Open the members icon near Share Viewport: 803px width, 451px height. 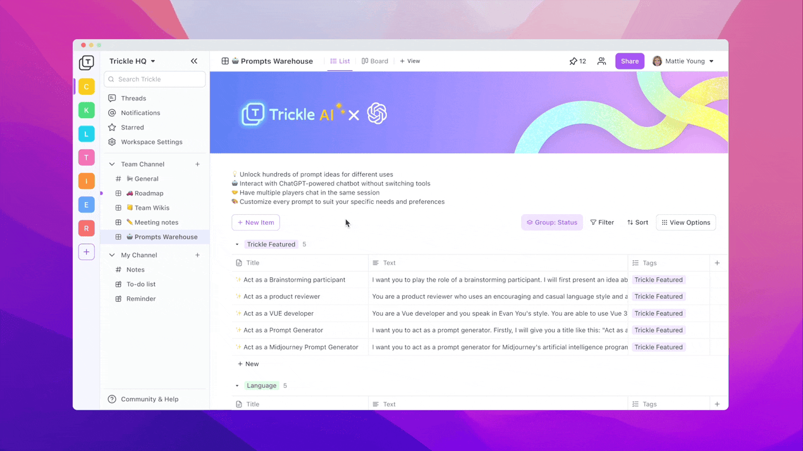(601, 61)
